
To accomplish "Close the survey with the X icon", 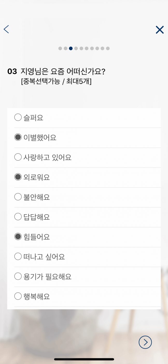I will (x=160, y=30).
